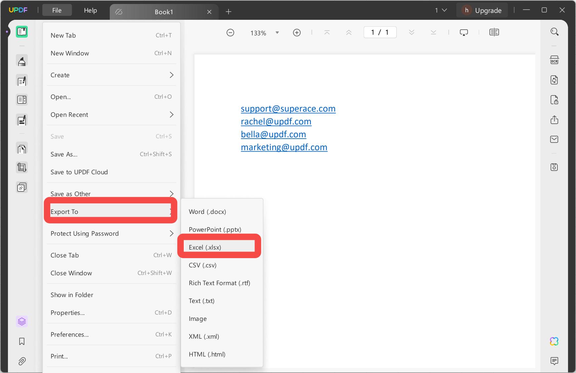Open the zoom percentage dropdown
Screen dimensions: 576x373
coord(277,32)
